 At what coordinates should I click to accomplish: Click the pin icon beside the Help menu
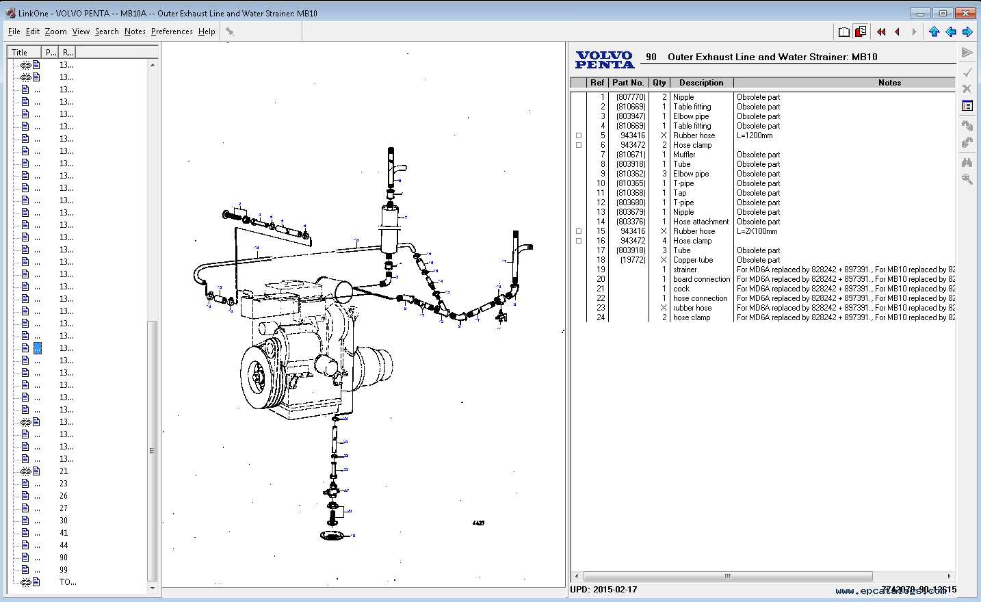230,31
